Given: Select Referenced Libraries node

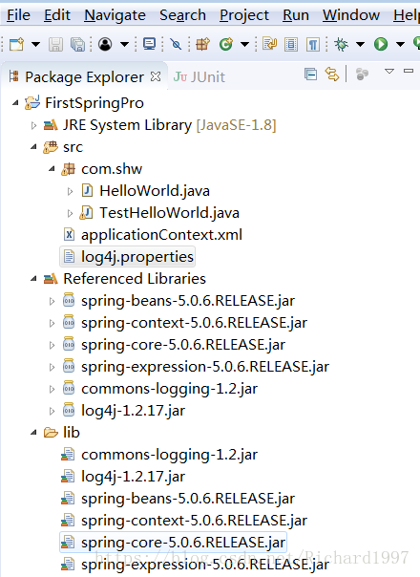Looking at the screenshot, I should click(135, 279).
